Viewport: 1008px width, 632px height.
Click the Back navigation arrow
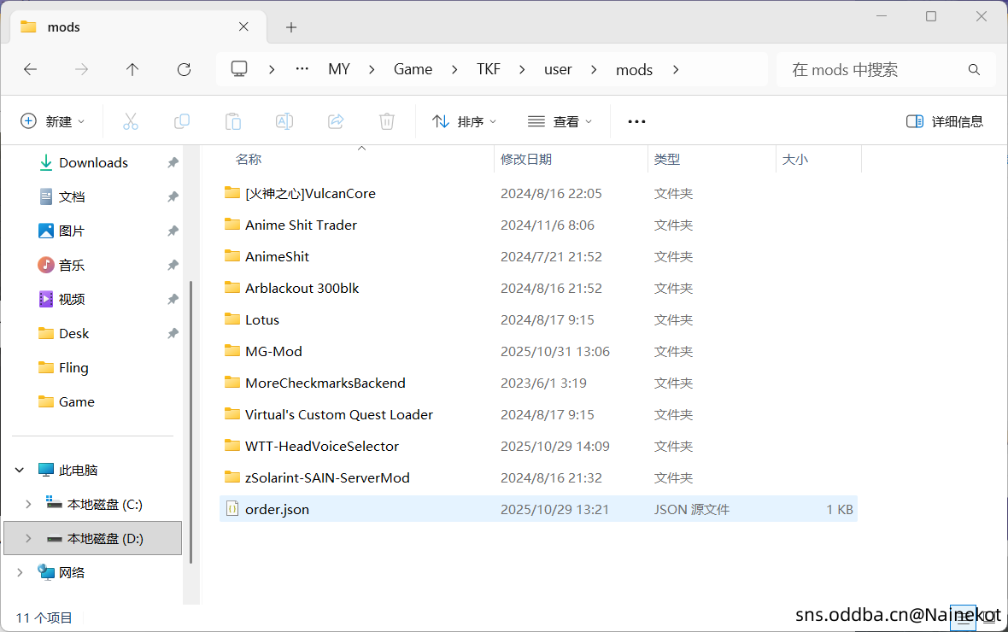click(31, 70)
